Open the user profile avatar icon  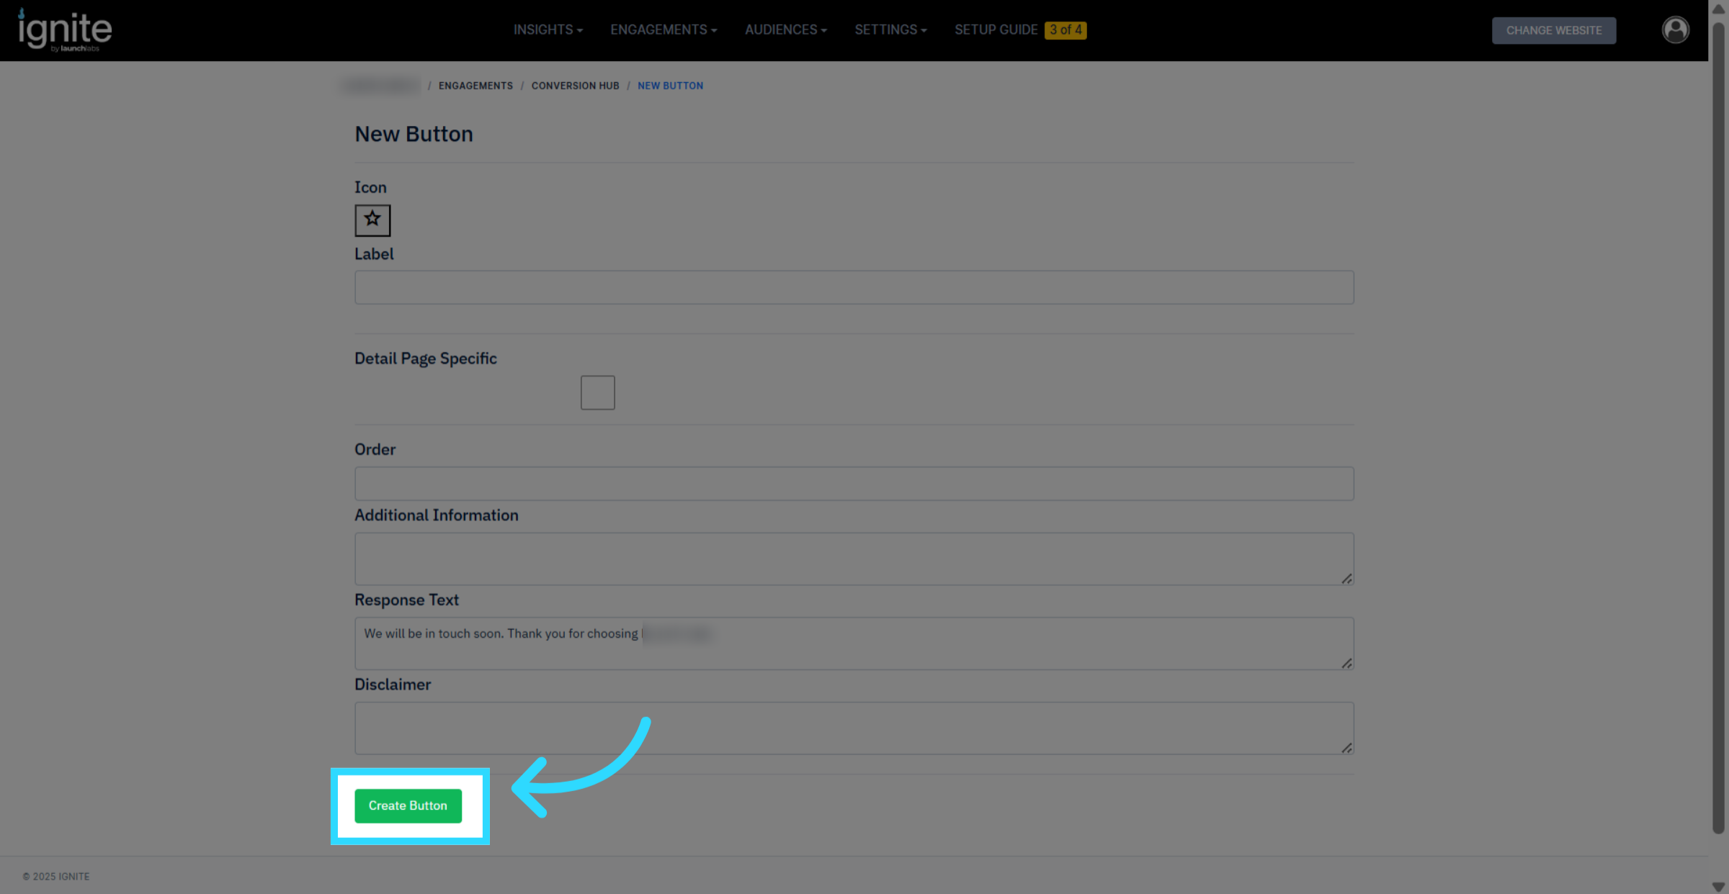(1675, 30)
